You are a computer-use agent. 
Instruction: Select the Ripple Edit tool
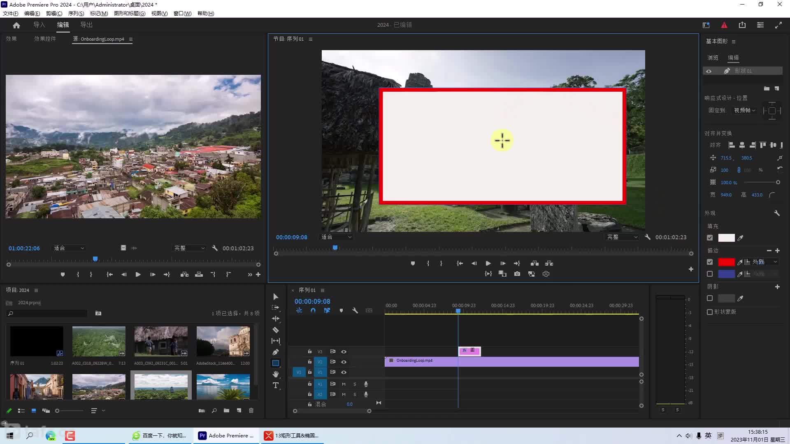[x=276, y=319]
